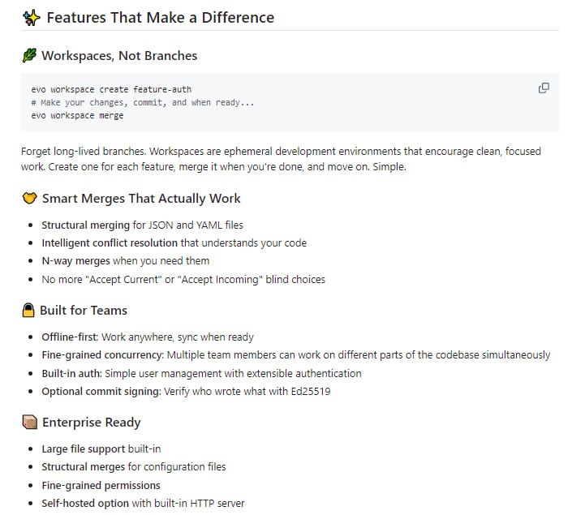The width and height of the screenshot is (572, 515).
Task: Click the Smart Merges That Actually Work heading
Action: point(141,199)
